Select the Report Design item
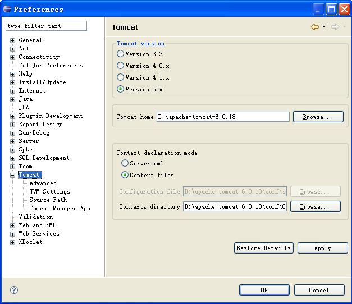The width and height of the screenshot is (352, 304). 41,124
